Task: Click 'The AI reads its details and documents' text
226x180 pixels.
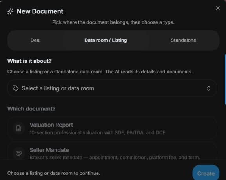Action: click(x=149, y=72)
